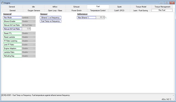Open the Ethanol % vs Frequency table
The image size is (176, 102).
pyautogui.click(x=51, y=18)
